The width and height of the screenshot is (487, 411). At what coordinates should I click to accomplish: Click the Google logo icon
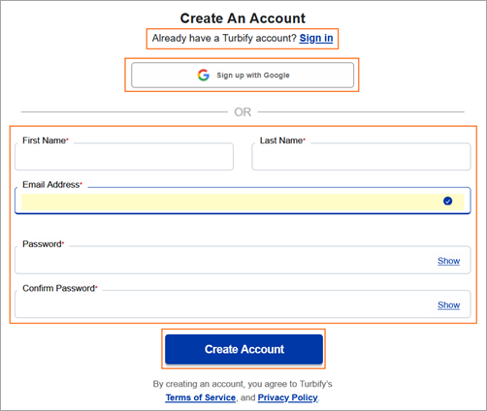(x=204, y=75)
